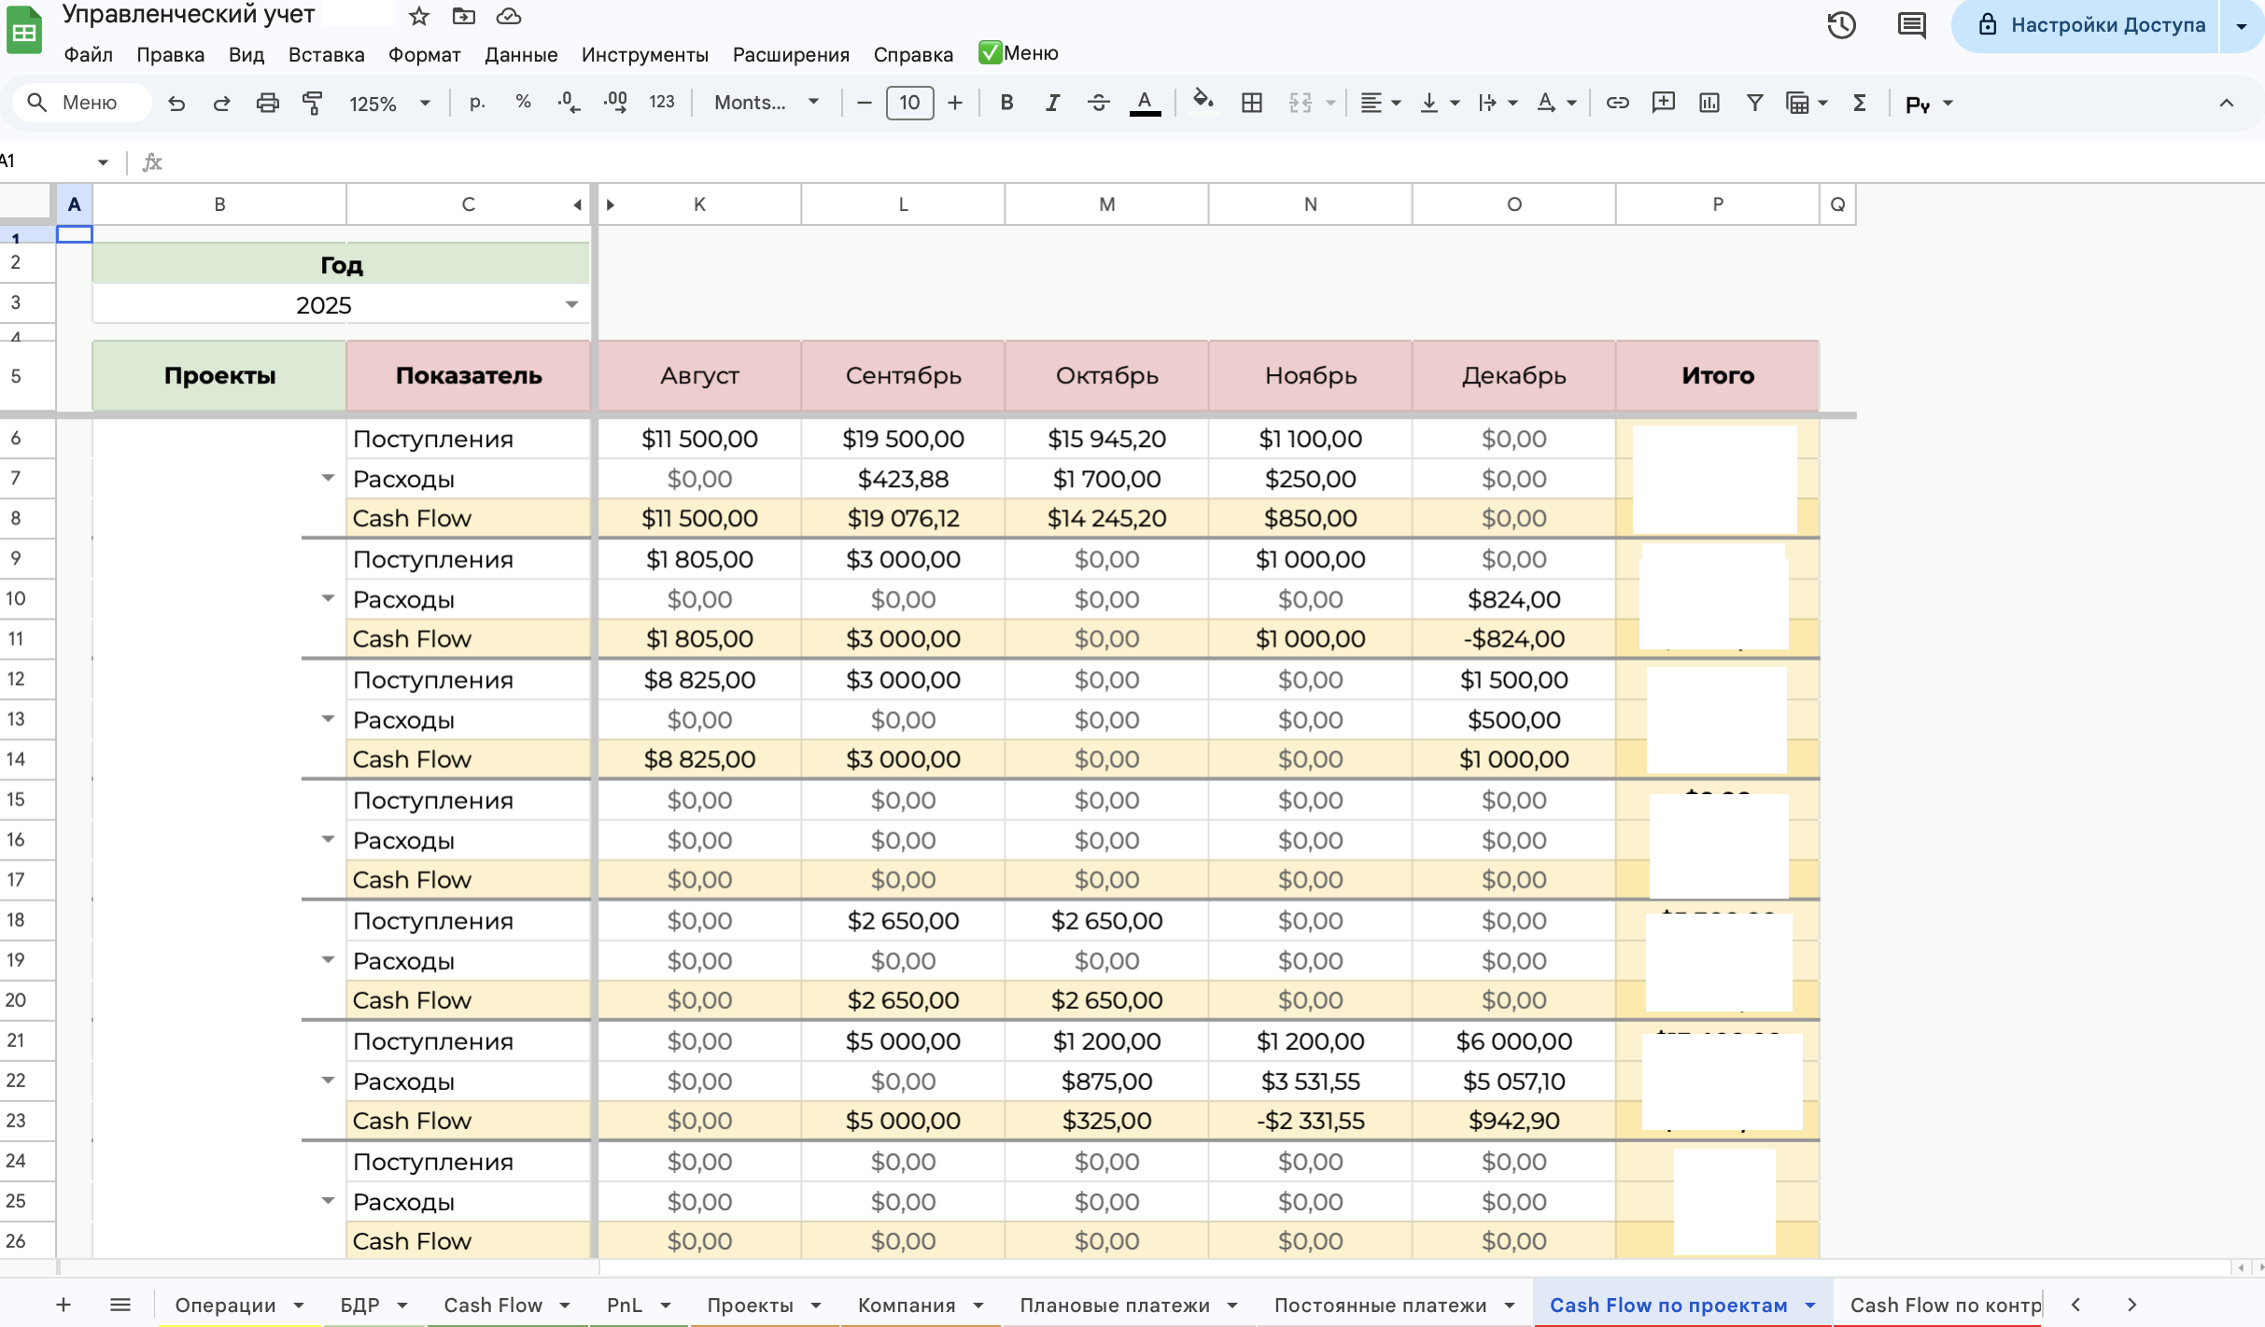Open the Данные menu
This screenshot has width=2265, height=1327.
click(521, 54)
